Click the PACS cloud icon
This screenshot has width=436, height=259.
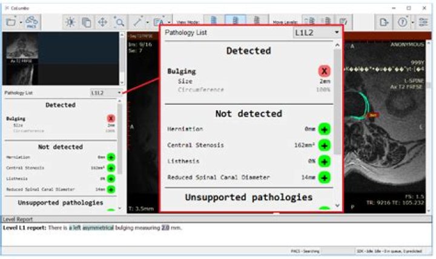31,22
